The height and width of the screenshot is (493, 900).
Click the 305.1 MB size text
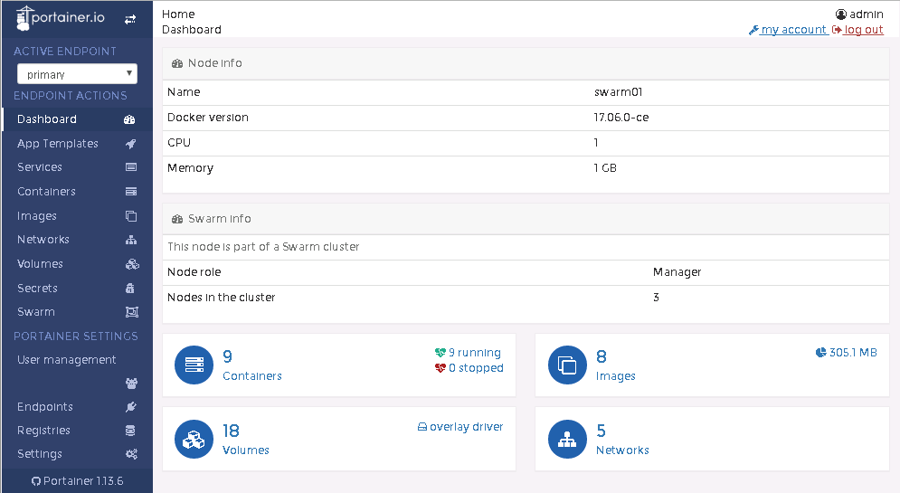853,353
